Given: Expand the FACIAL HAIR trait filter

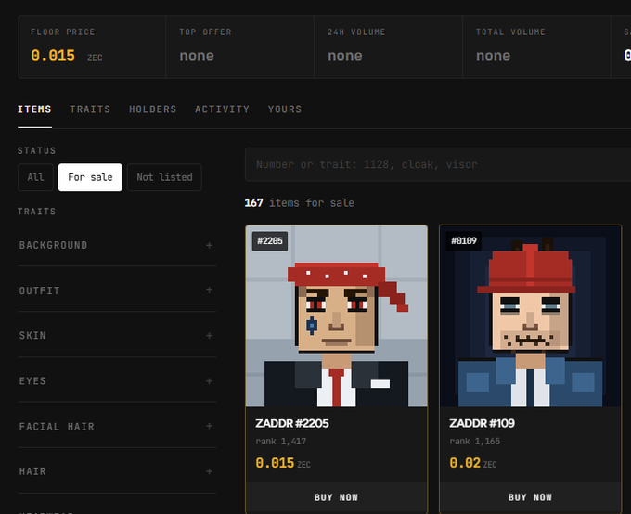Looking at the screenshot, I should coord(117,426).
